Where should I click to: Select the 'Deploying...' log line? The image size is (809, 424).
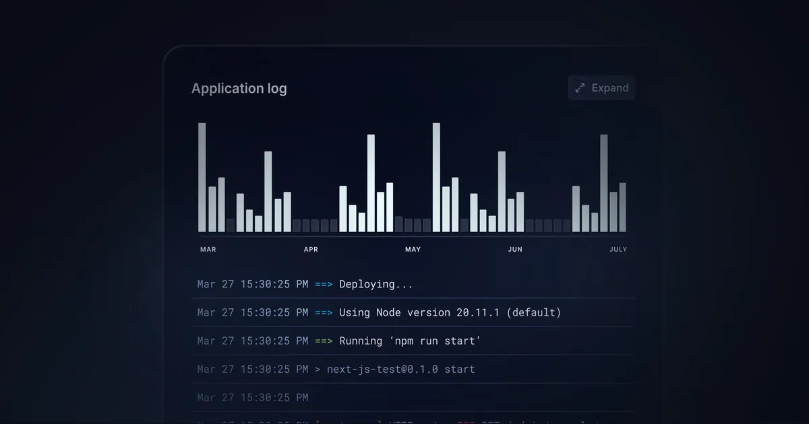coord(413,285)
